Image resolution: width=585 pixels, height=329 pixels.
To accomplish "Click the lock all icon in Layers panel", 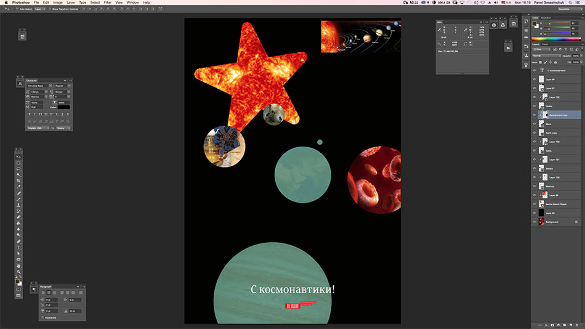I will 555,62.
